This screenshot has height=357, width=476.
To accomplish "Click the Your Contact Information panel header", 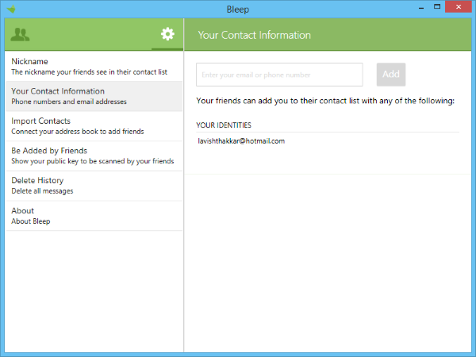I will click(x=254, y=35).
